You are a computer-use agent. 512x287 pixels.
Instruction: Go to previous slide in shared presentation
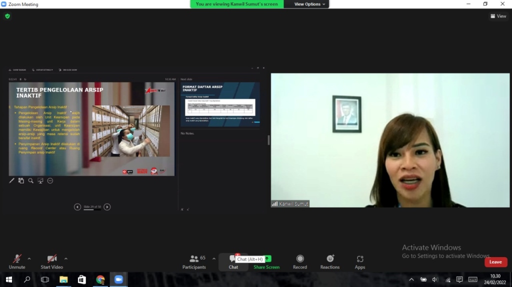77,207
